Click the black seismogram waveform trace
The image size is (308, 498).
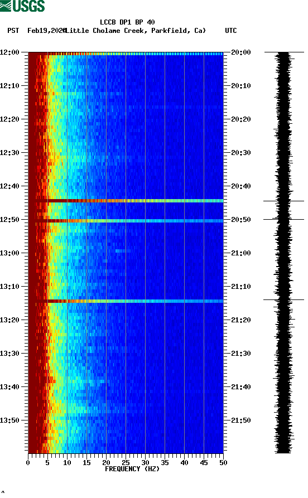(283, 253)
